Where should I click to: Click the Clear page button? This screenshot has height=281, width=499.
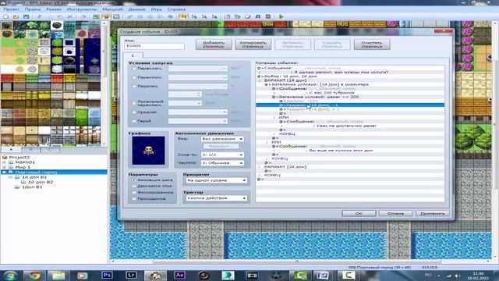pyautogui.click(x=372, y=44)
